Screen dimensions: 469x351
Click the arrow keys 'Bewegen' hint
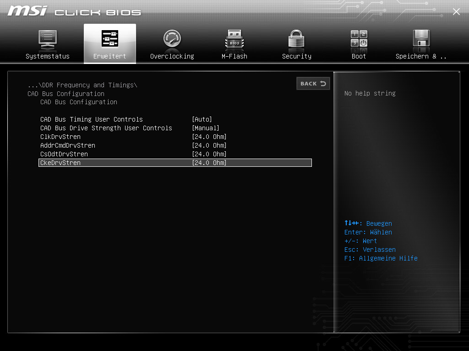pyautogui.click(x=368, y=223)
